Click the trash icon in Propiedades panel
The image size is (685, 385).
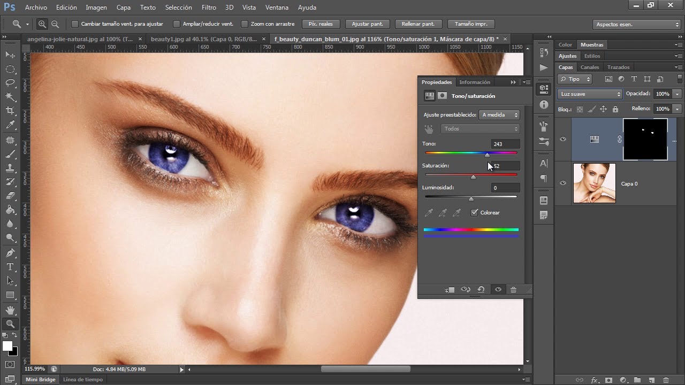tap(513, 290)
